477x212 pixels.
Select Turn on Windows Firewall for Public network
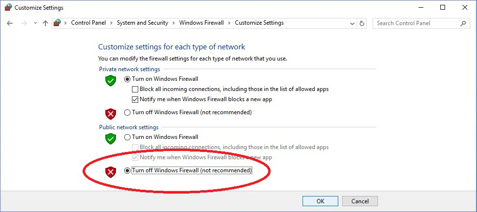[x=128, y=137]
